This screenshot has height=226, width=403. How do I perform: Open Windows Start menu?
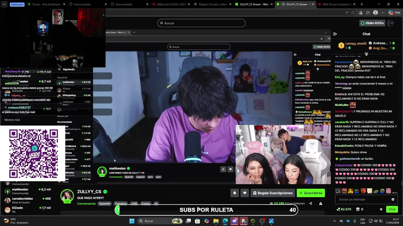pos(132,221)
